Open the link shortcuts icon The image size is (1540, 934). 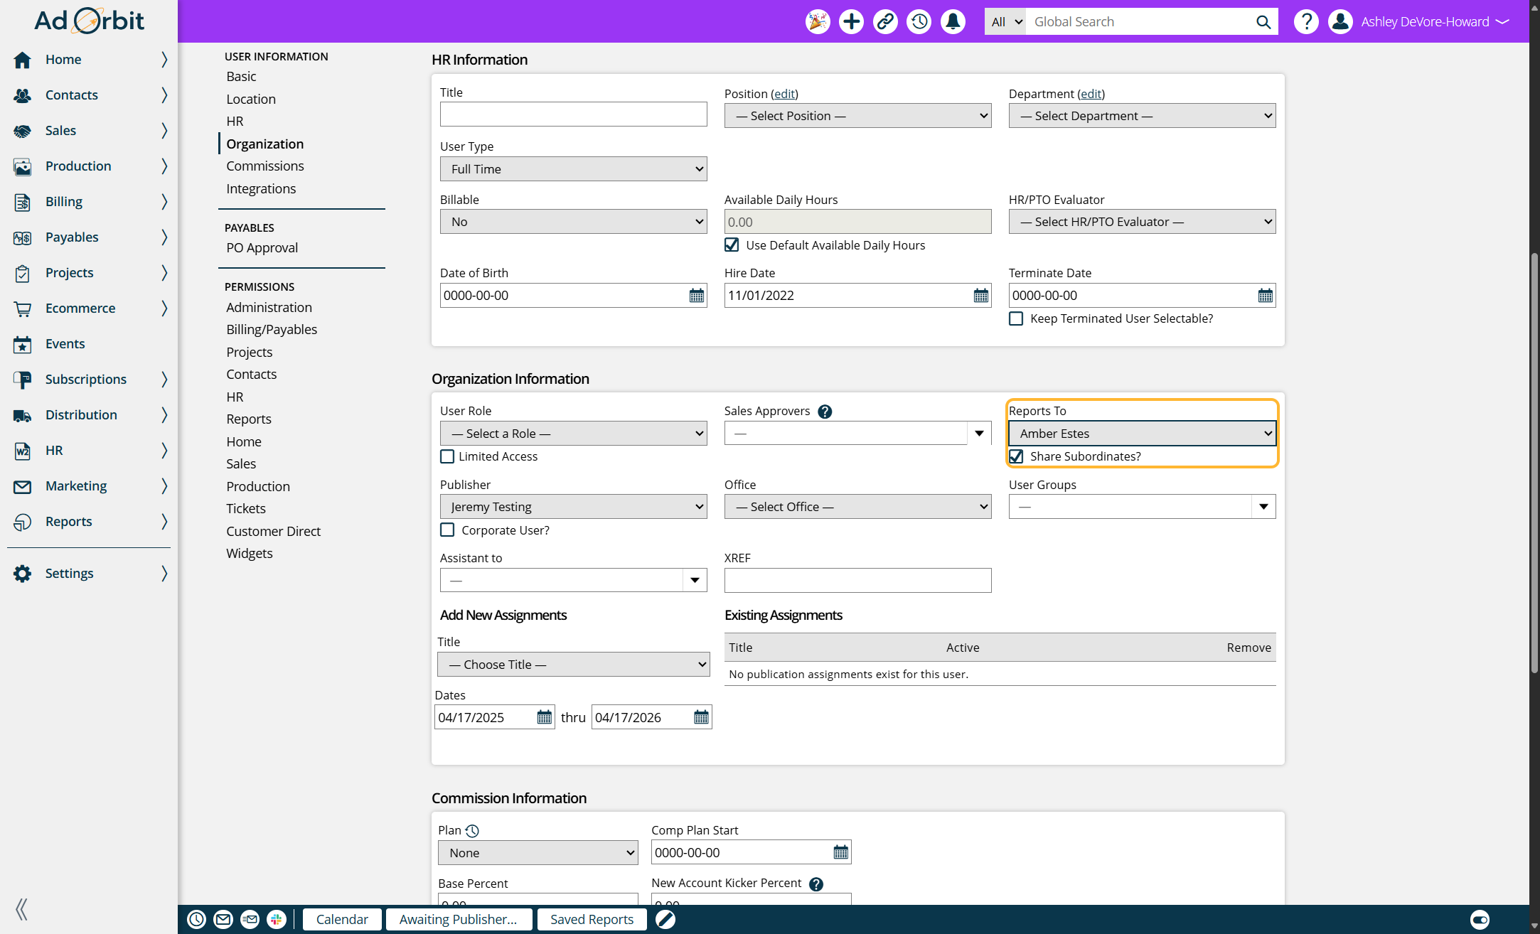885,21
